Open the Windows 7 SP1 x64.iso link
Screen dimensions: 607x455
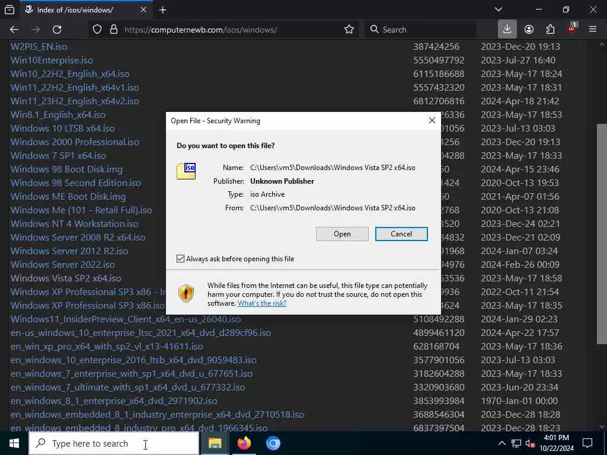58,155
